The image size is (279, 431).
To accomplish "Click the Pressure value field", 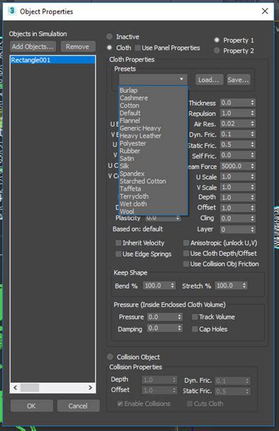I will tap(162, 317).
